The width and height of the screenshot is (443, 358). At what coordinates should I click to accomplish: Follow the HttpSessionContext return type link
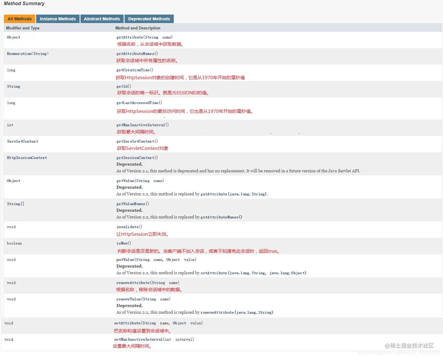pyautogui.click(x=27, y=158)
